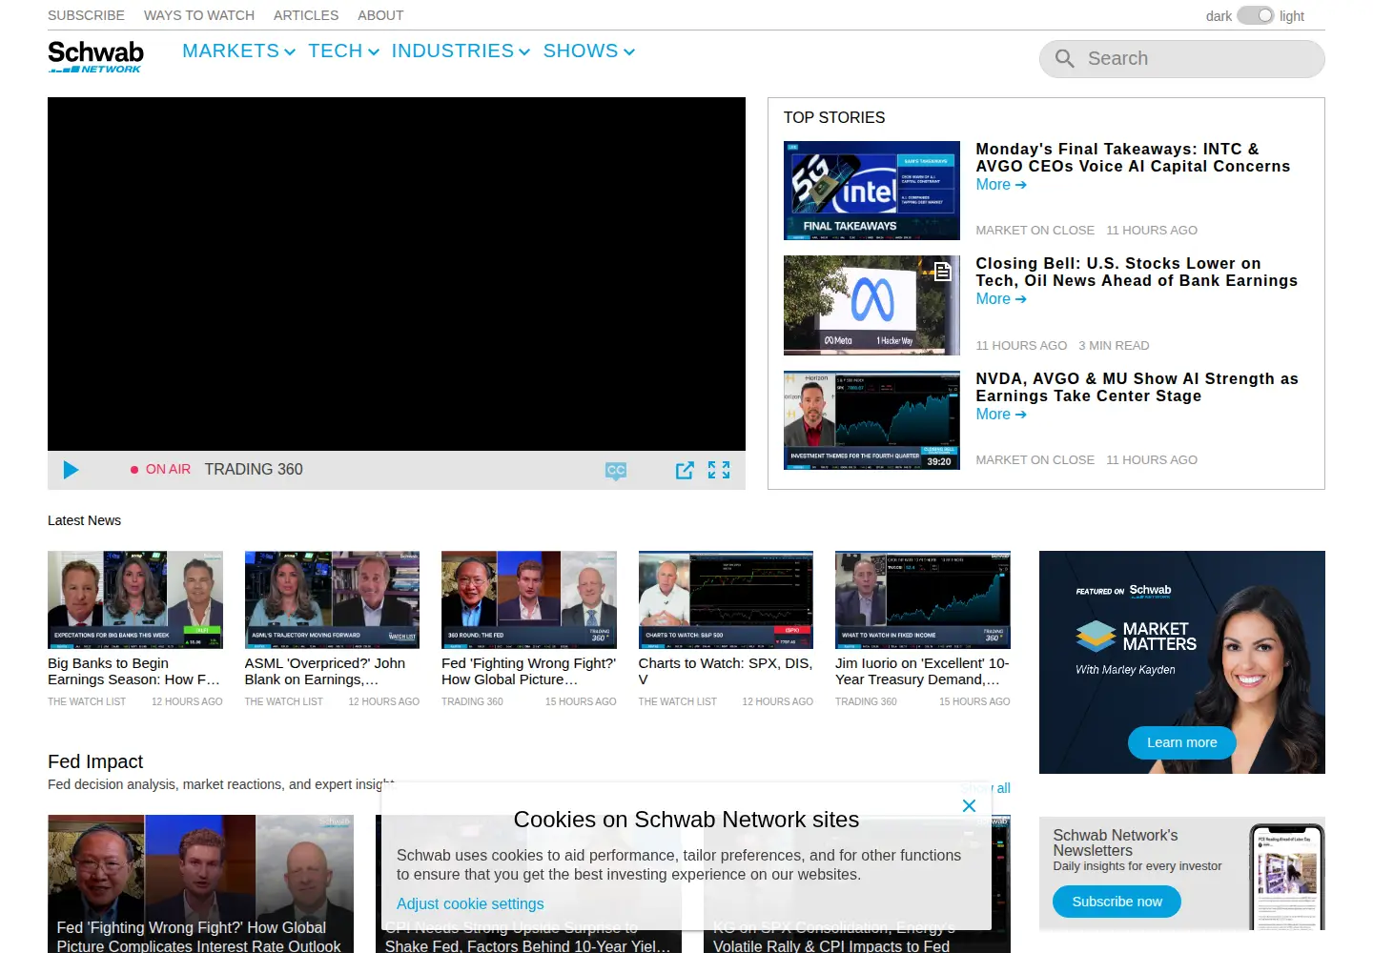Click More under Monday's Final Takeaways story
Image resolution: width=1373 pixels, height=953 pixels.
tap(1001, 185)
